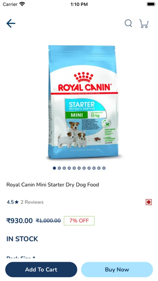Tap the product title text

coord(53,185)
